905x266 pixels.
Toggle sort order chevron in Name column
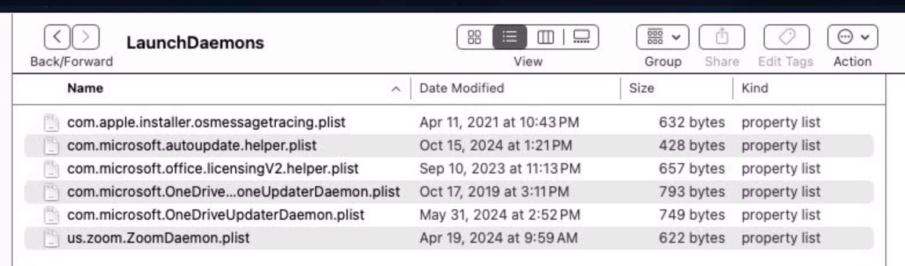(396, 89)
